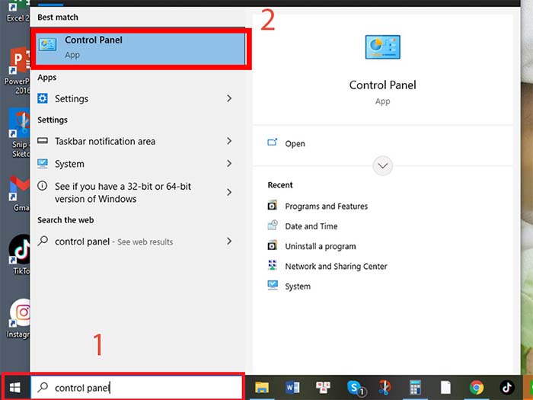Screen dimensions: 533x400
Task: Expand the Settings result arrow
Action: (x=229, y=98)
